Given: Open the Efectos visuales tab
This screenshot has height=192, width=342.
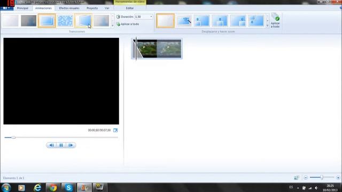Looking at the screenshot, I should [x=69, y=9].
